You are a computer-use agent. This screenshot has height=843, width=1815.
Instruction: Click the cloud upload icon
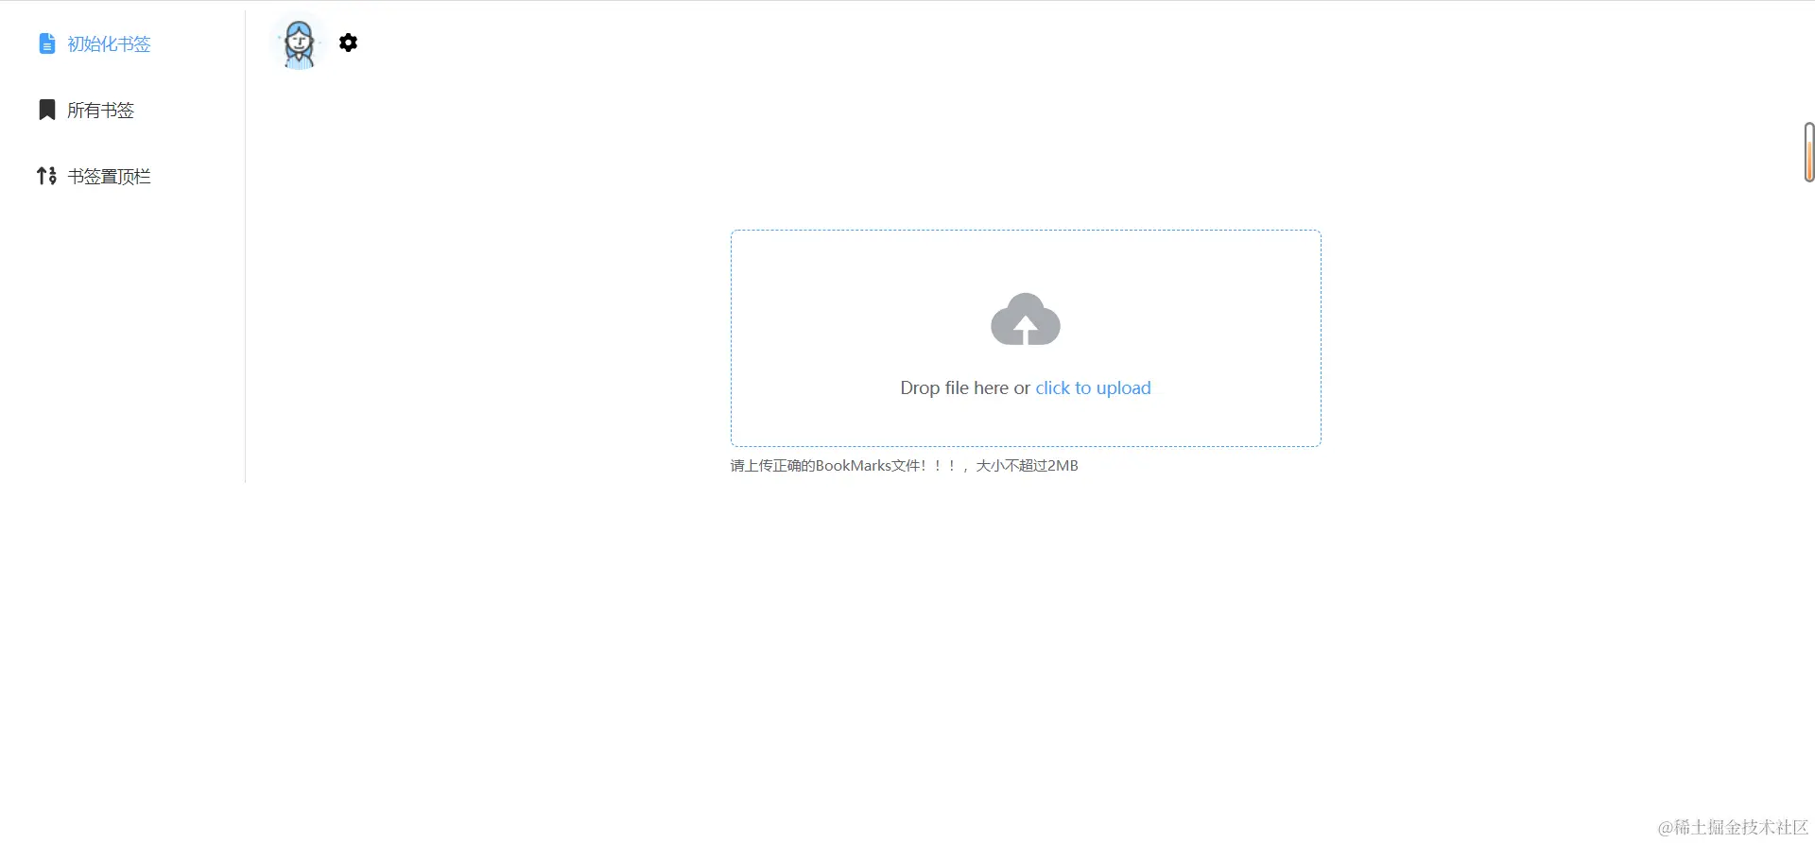[x=1026, y=319]
